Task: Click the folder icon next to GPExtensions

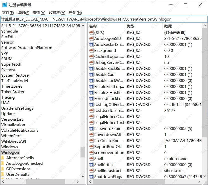Action: (2, 169)
